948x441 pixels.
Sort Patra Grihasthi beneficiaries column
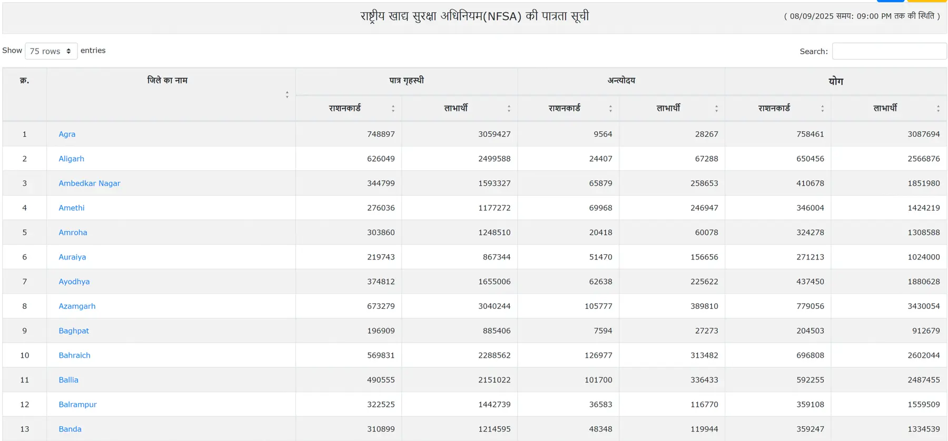pos(509,108)
